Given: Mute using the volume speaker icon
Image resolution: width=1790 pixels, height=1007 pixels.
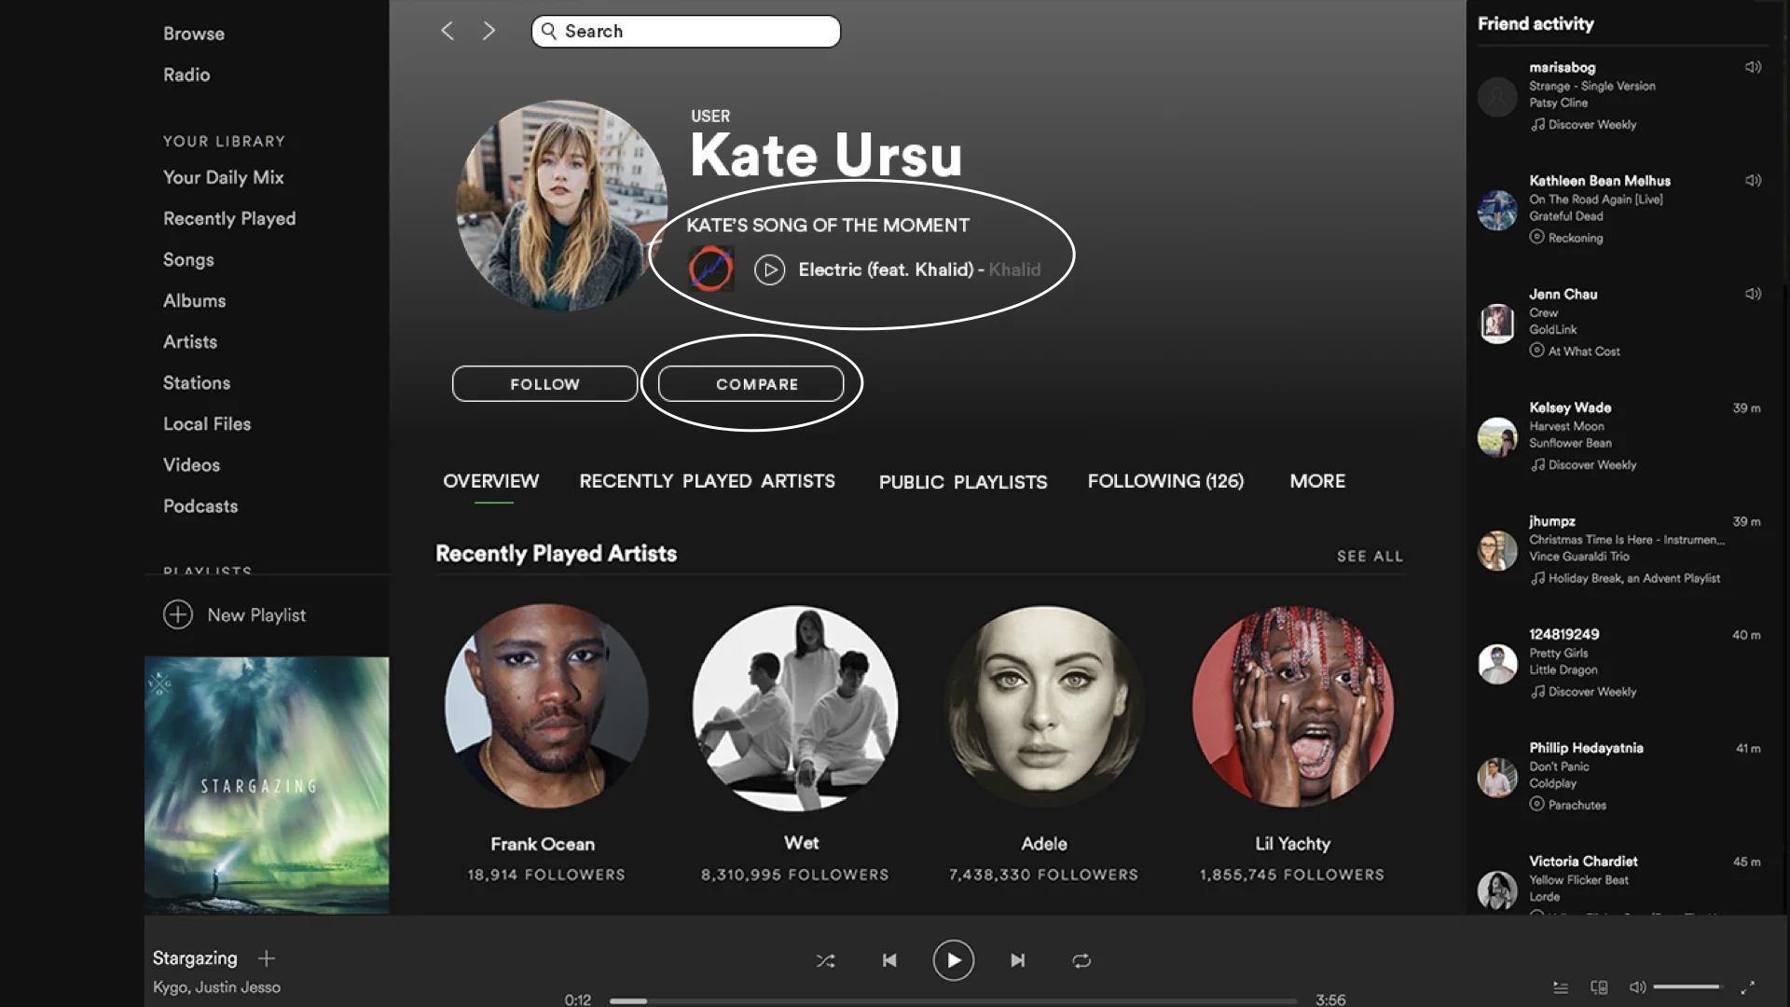Looking at the screenshot, I should (x=1637, y=986).
